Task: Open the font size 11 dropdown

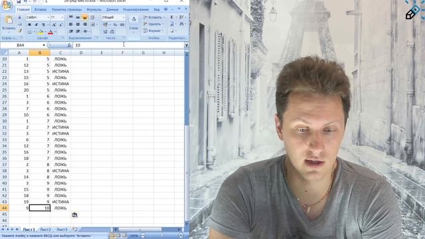Action: coord(62,17)
